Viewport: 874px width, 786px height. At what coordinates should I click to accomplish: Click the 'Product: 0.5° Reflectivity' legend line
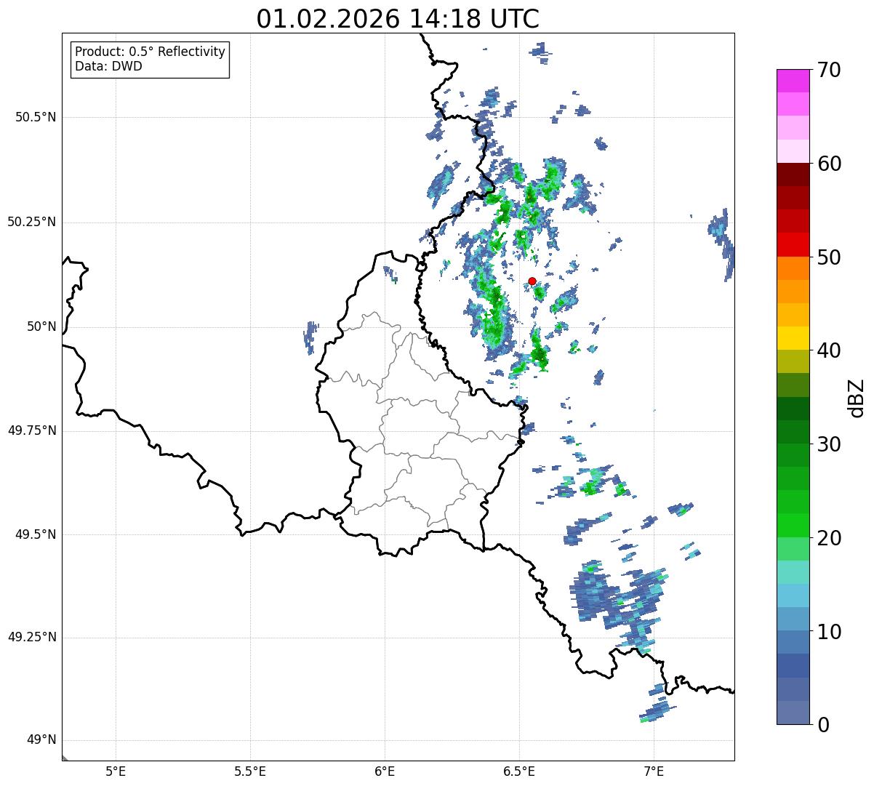pos(150,52)
